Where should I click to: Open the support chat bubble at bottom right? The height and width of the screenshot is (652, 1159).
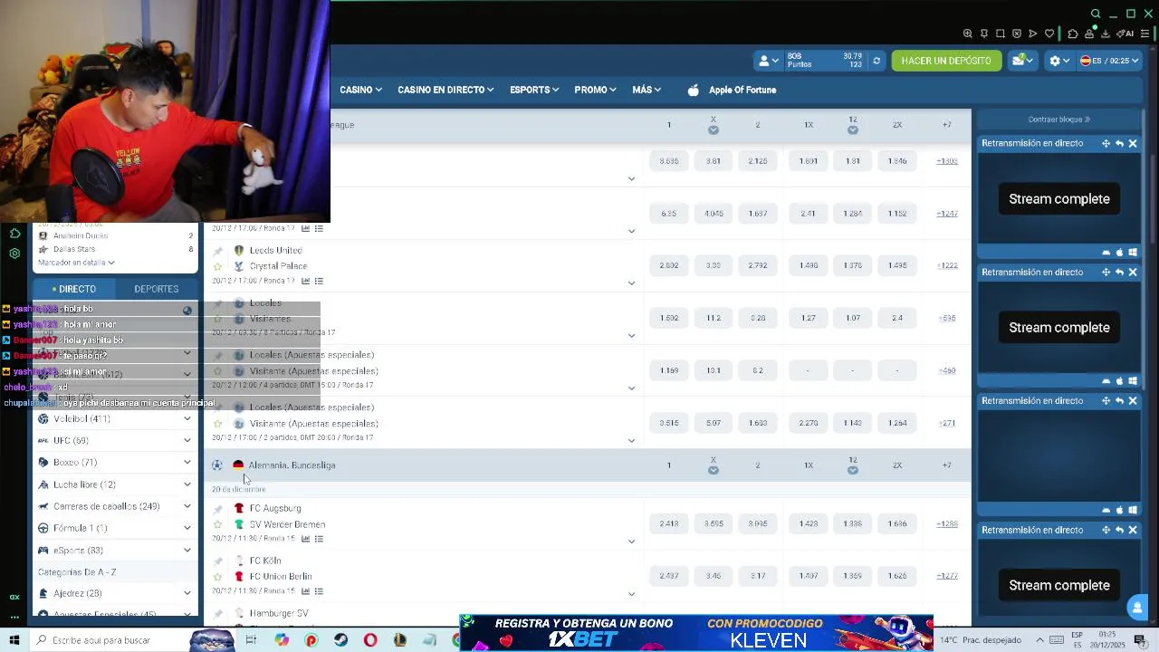[x=1137, y=607]
